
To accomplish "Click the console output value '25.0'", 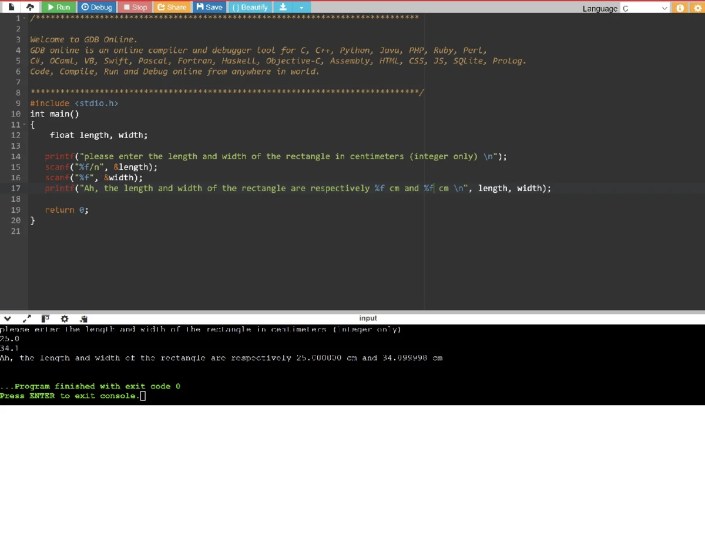I will (x=10, y=339).
